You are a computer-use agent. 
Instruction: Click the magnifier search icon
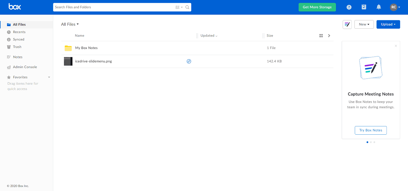187,7
